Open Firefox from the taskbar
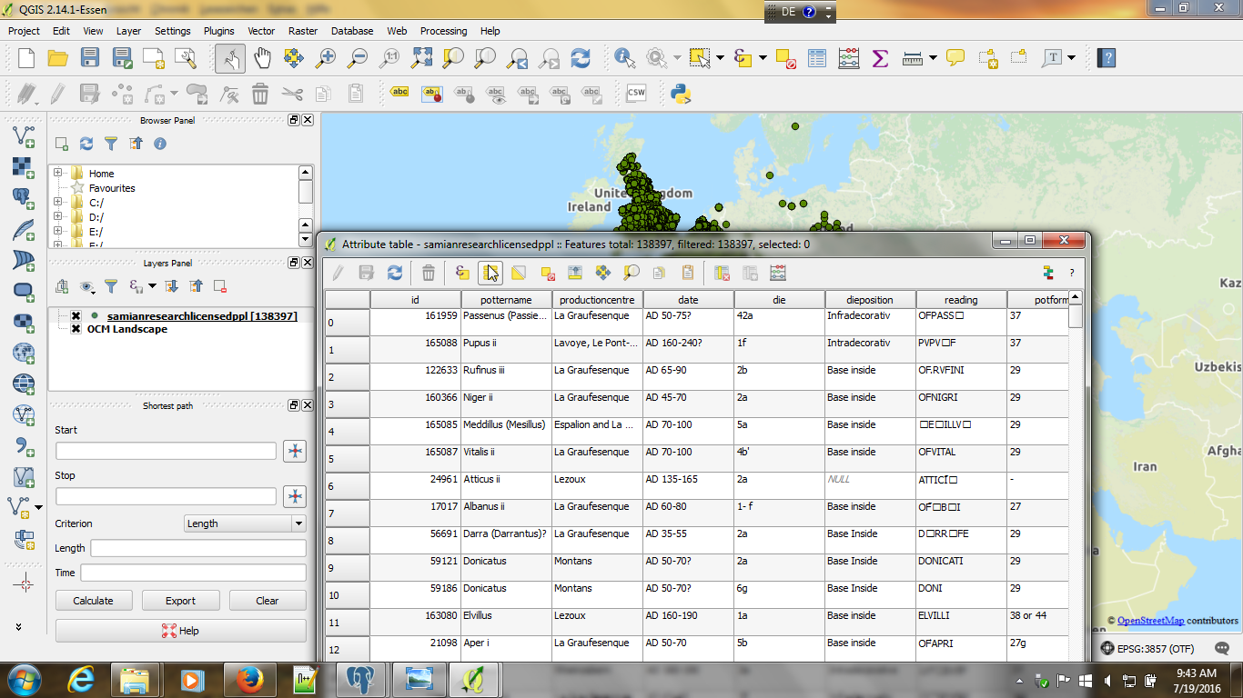Screen dimensions: 1243x698 (249, 680)
